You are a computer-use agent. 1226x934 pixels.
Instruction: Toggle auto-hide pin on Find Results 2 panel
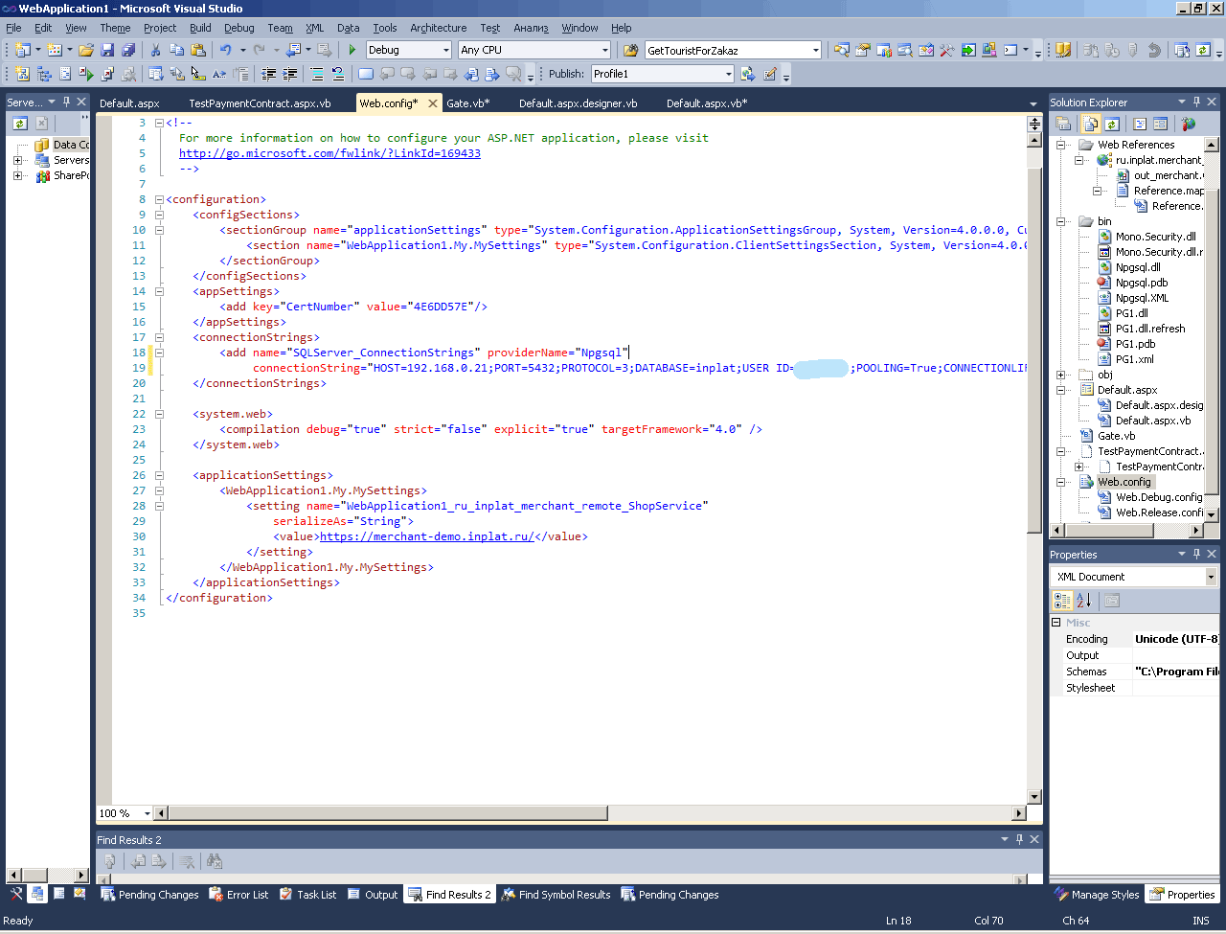1019,839
